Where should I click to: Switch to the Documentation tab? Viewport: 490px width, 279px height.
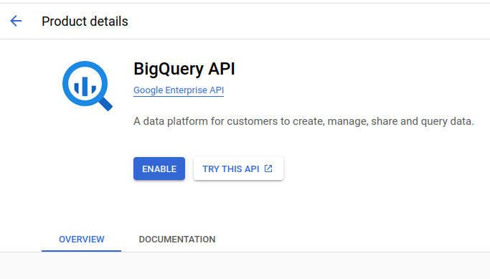click(177, 240)
